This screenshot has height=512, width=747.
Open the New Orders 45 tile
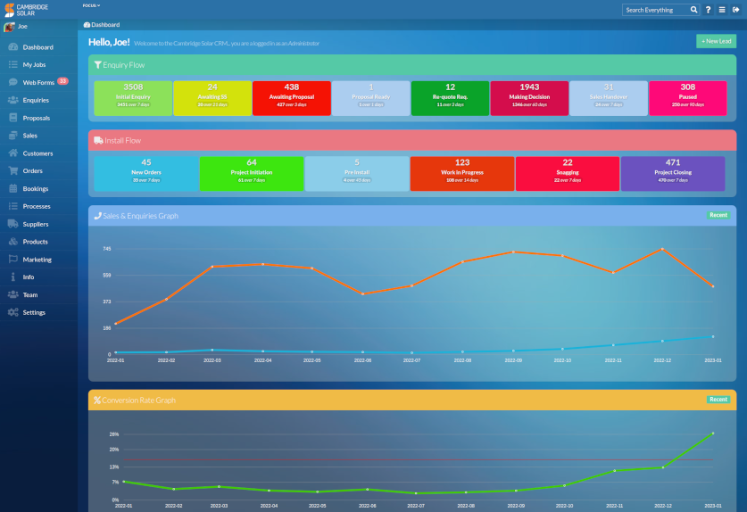[146, 174]
